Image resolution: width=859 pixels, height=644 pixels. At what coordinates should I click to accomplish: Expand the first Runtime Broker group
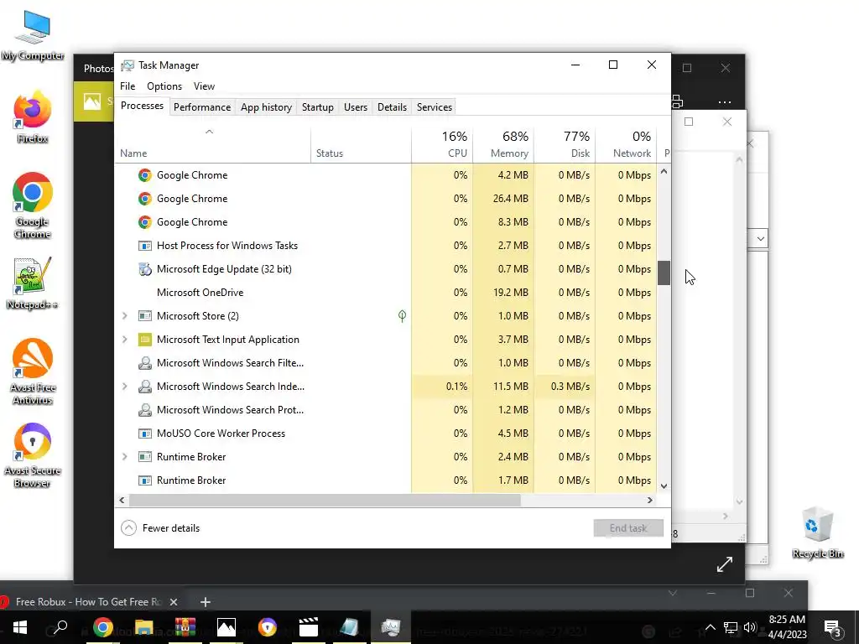(x=124, y=457)
